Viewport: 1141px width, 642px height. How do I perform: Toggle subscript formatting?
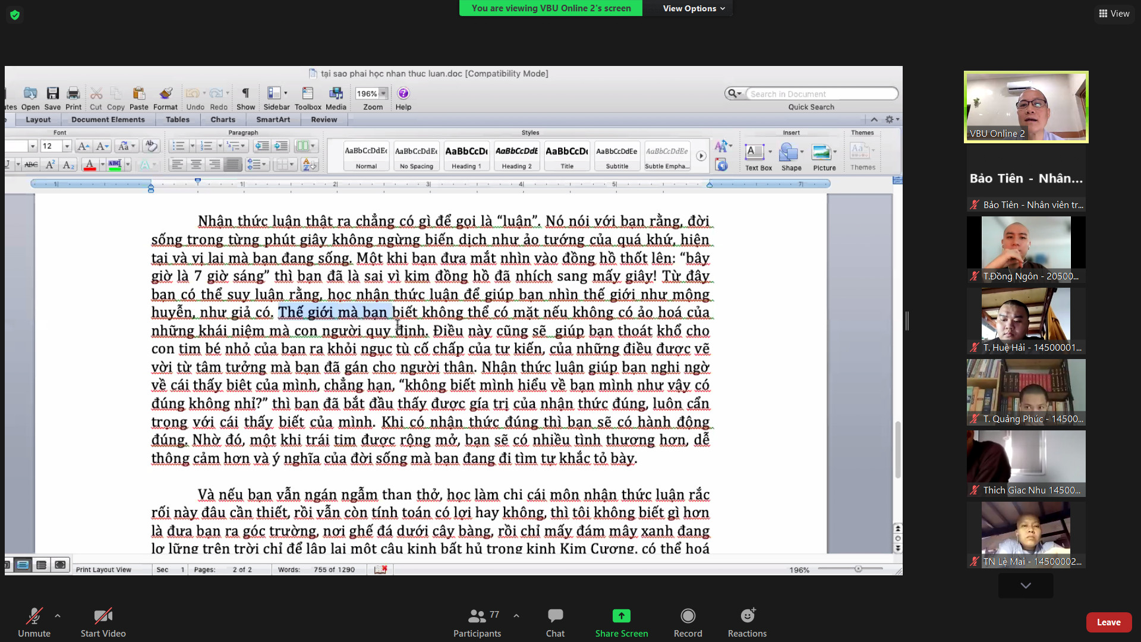pyautogui.click(x=68, y=165)
